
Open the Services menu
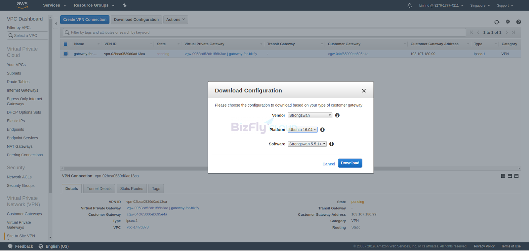click(x=55, y=5)
